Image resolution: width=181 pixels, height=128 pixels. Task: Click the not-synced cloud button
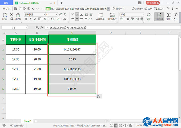pos(137,9)
